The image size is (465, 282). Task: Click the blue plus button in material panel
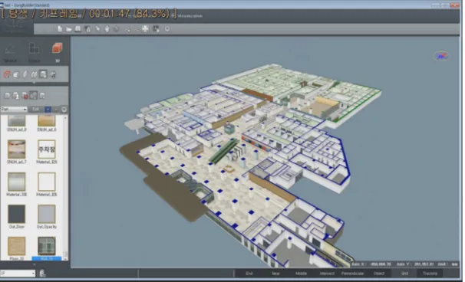click(x=48, y=110)
